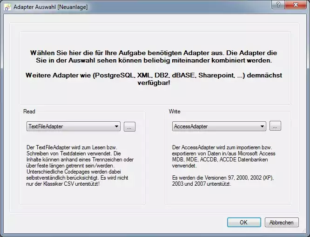This screenshot has height=237, width=310.
Task: Click the ellipsis button beside AccessAdapter
Action: pos(275,126)
